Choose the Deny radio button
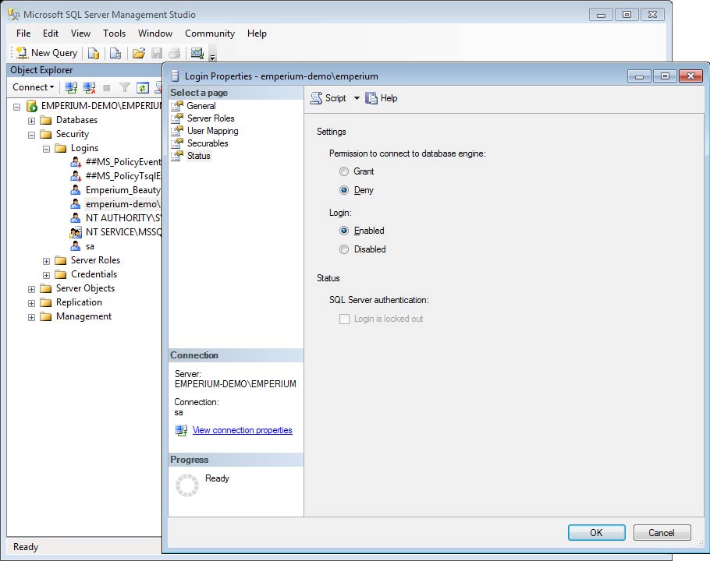Image resolution: width=710 pixels, height=561 pixels. pos(344,190)
